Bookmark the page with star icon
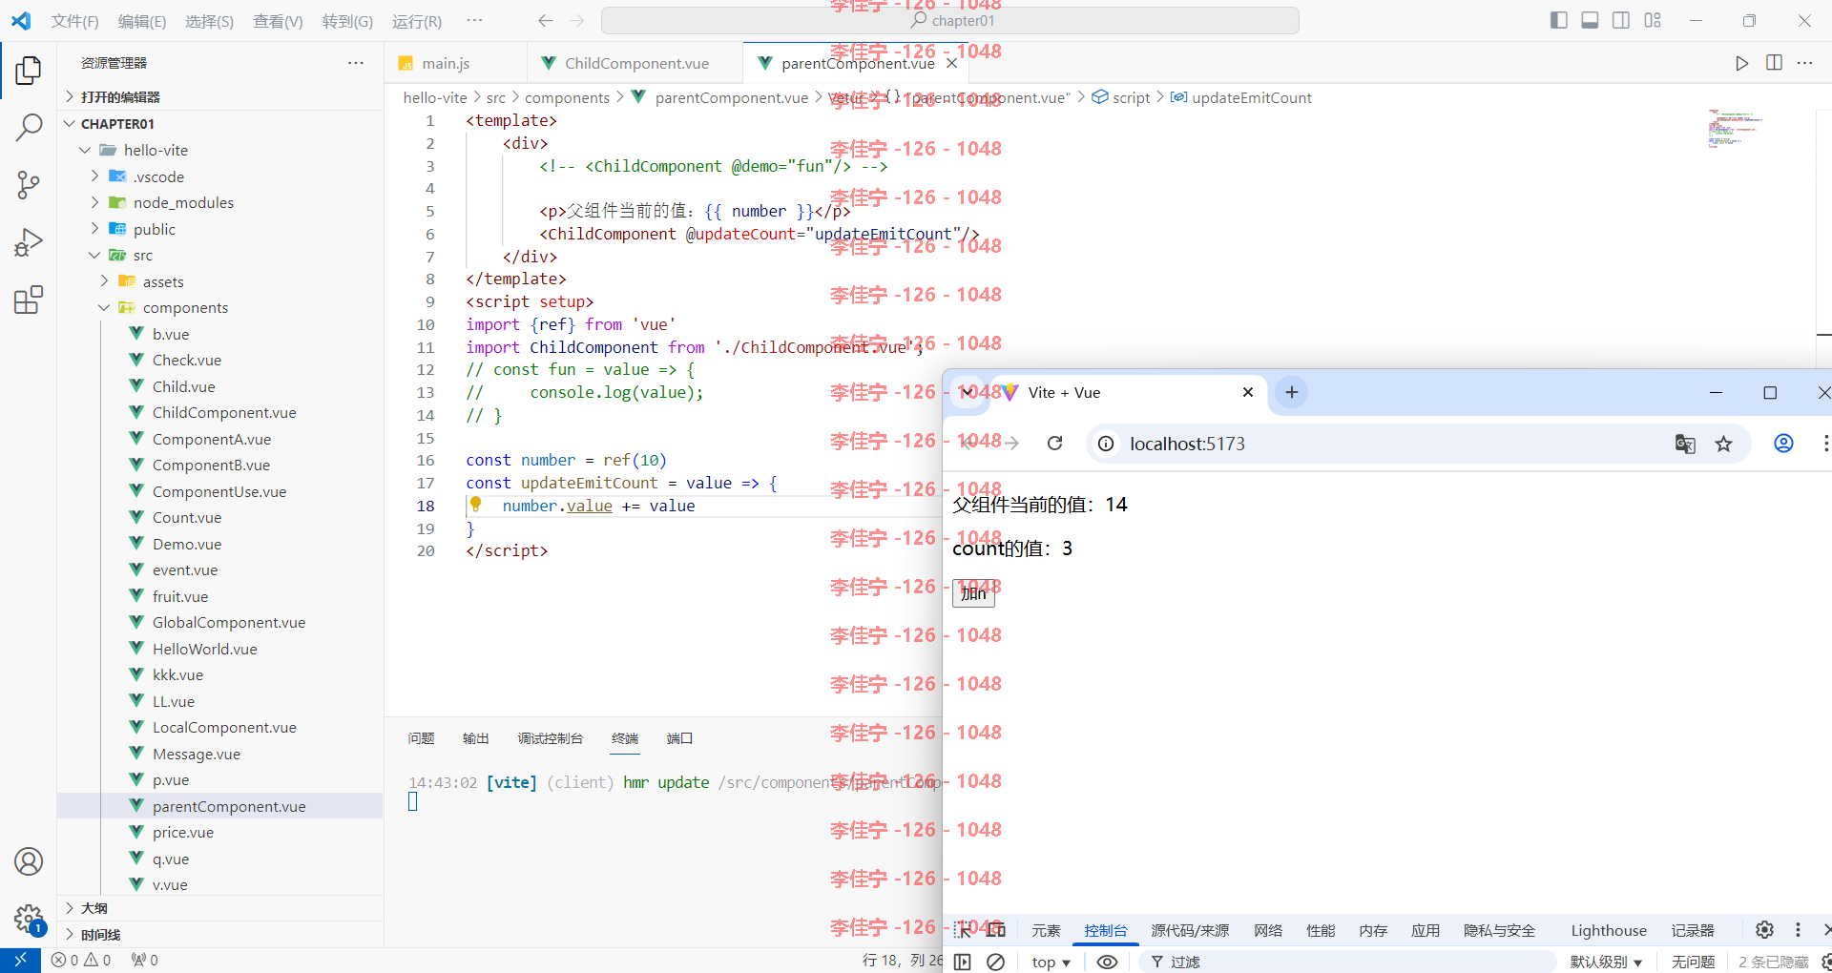Viewport: 1832px width, 973px height. tap(1723, 444)
